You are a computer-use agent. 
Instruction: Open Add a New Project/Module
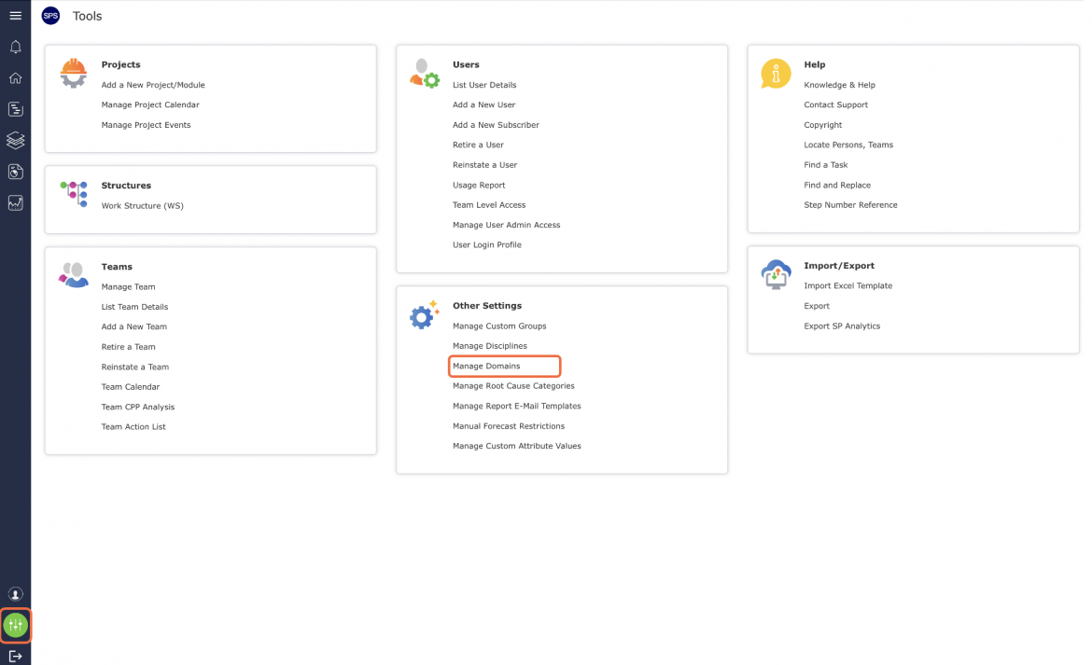click(x=153, y=85)
